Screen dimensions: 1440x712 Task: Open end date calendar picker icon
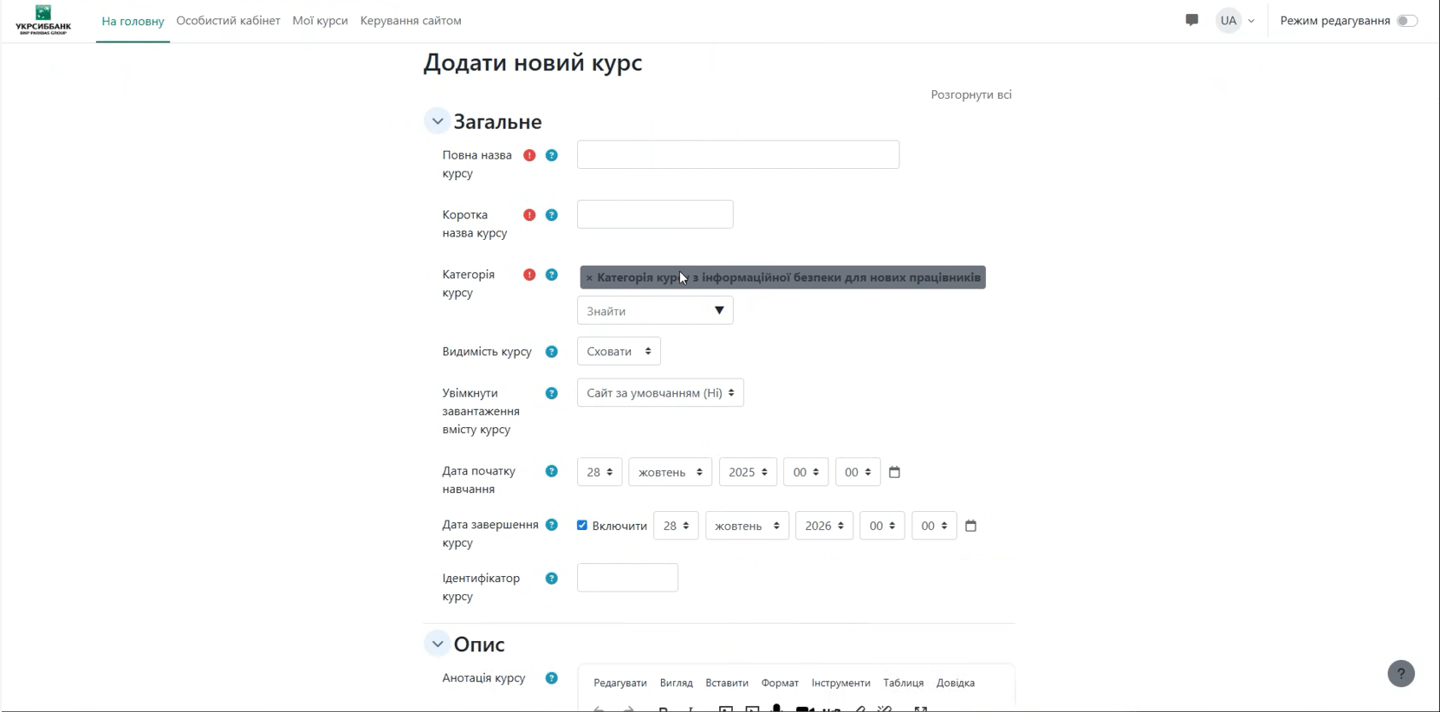click(x=970, y=526)
